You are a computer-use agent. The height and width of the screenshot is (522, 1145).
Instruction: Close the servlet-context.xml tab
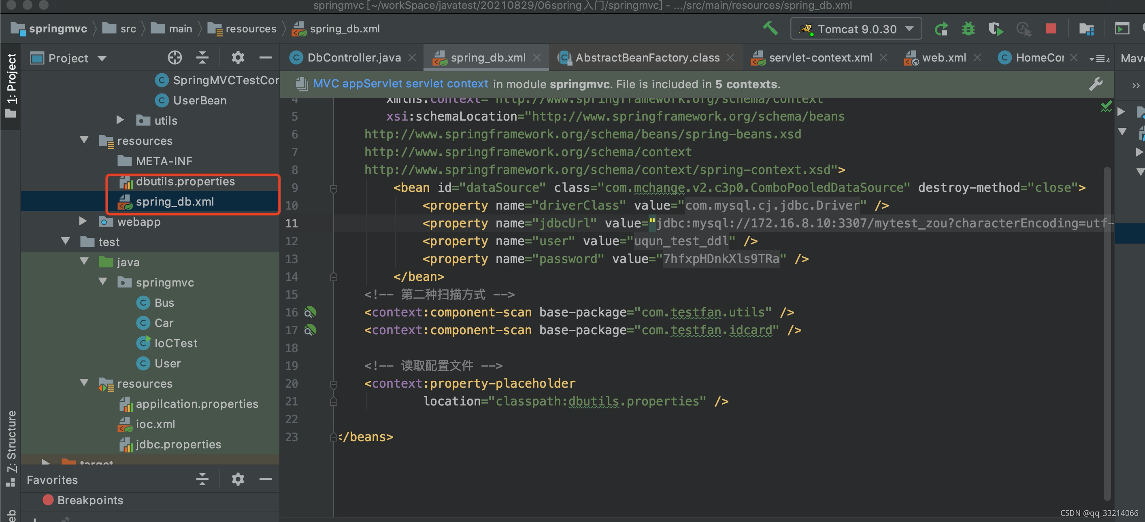(x=883, y=58)
